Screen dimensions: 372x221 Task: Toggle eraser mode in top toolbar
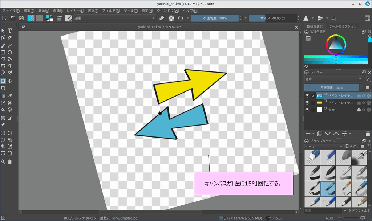162,18
